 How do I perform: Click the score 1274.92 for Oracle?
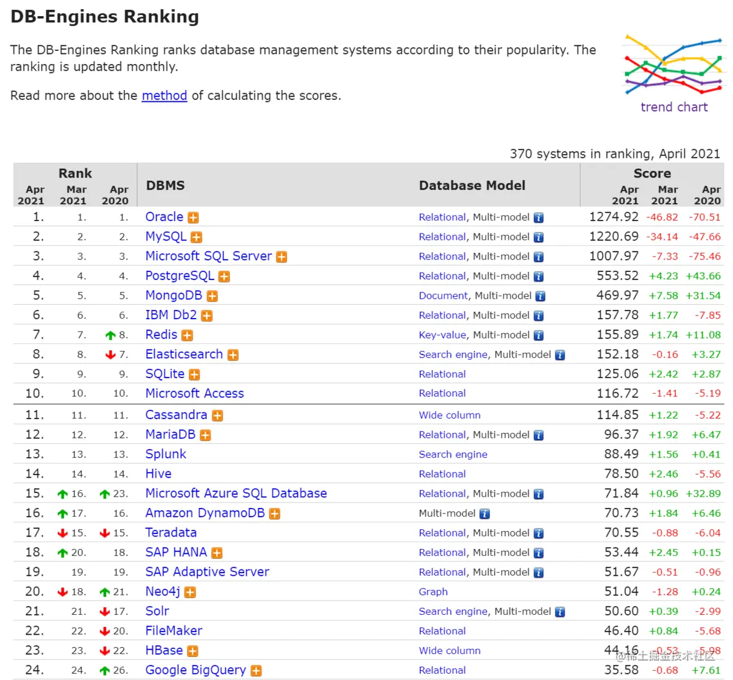coord(613,217)
